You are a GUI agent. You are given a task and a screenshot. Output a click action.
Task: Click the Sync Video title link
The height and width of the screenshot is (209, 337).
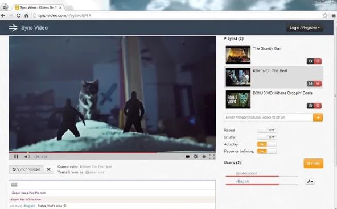34,28
